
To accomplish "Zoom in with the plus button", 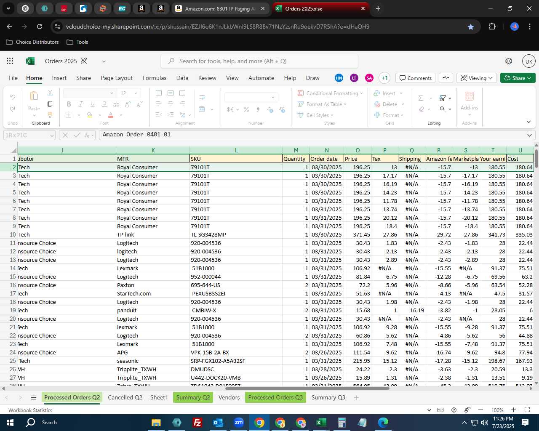I will click(x=513, y=410).
